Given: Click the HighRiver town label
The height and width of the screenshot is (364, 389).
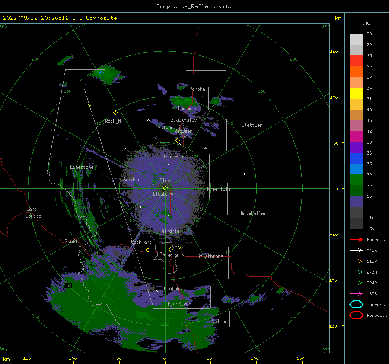Looking at the screenshot, I should pos(179,304).
